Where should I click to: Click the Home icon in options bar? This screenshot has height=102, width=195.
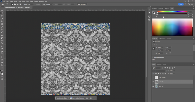tap(3, 4)
